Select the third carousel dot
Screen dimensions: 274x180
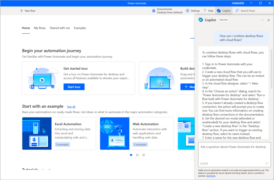click(x=143, y=155)
